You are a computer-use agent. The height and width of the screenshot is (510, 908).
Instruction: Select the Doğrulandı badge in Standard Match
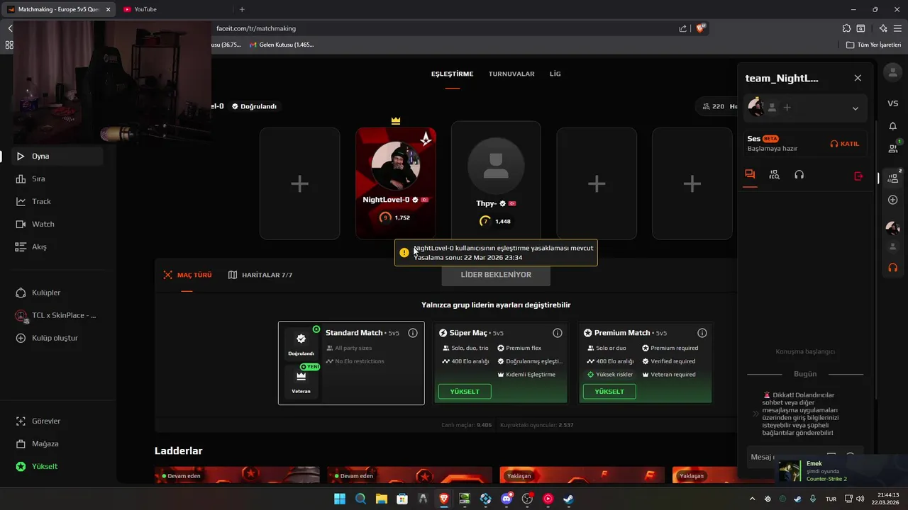tap(301, 343)
